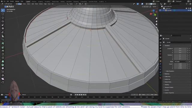Open the Edit Mode dropdown

tap(10, 4)
